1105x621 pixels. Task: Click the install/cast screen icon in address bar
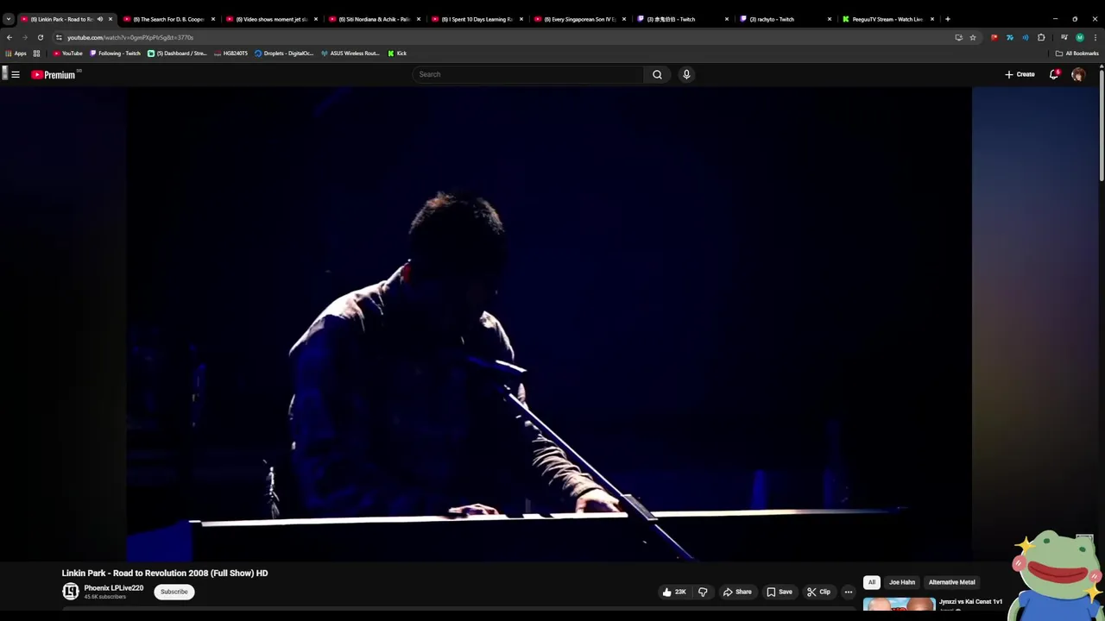coord(958,37)
